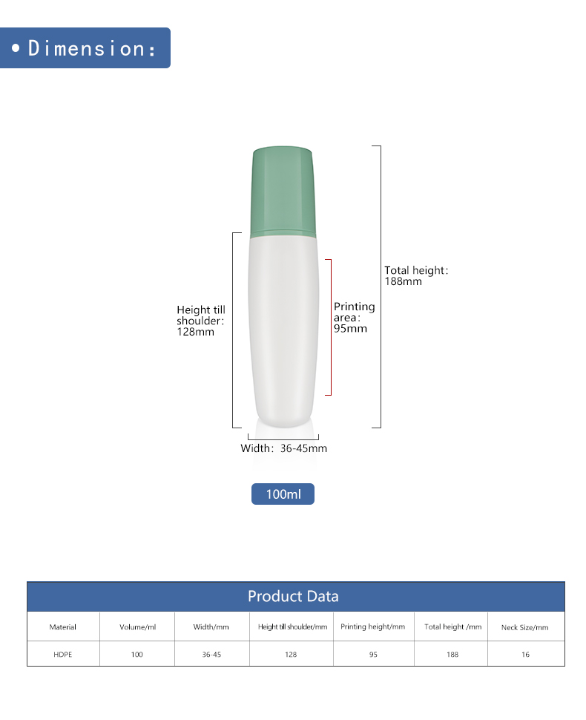Select the 100ml volume badge
Viewport: 586px width, 720px height.
[x=283, y=494]
